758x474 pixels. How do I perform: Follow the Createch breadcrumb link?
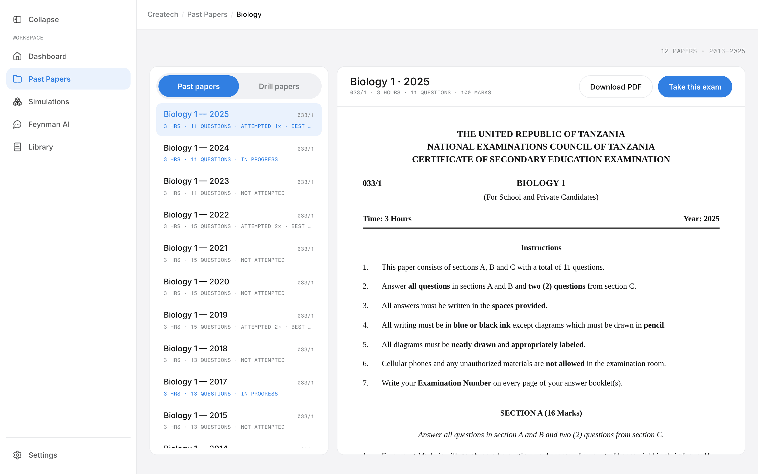[x=163, y=14]
